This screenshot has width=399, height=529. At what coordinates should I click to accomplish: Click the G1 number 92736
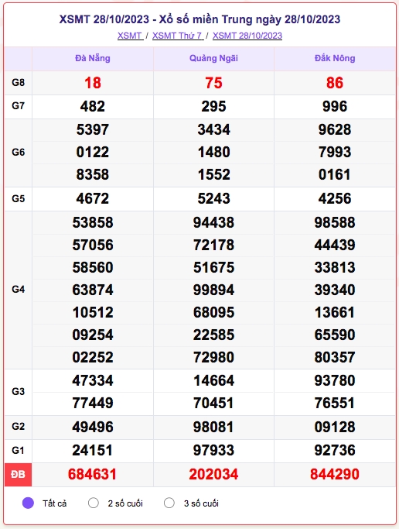pyautogui.click(x=335, y=451)
